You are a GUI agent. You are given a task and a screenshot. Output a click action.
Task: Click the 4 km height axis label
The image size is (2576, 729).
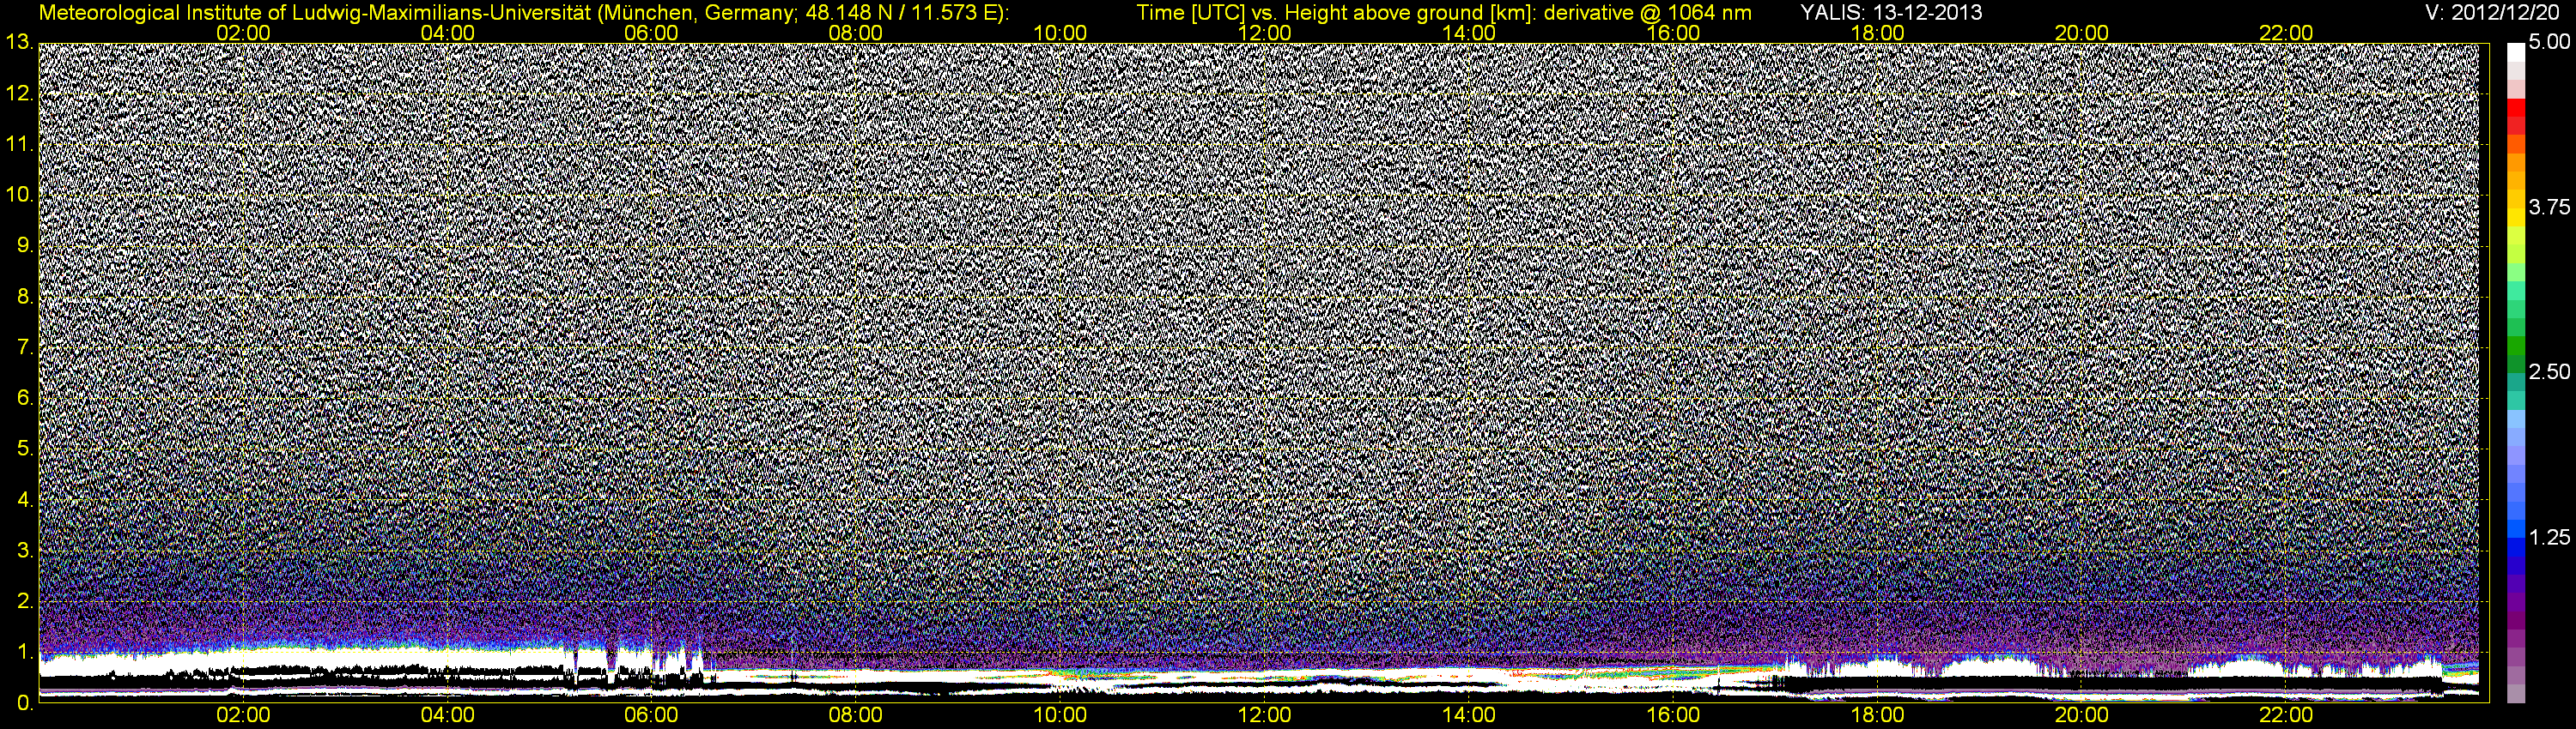(x=25, y=499)
